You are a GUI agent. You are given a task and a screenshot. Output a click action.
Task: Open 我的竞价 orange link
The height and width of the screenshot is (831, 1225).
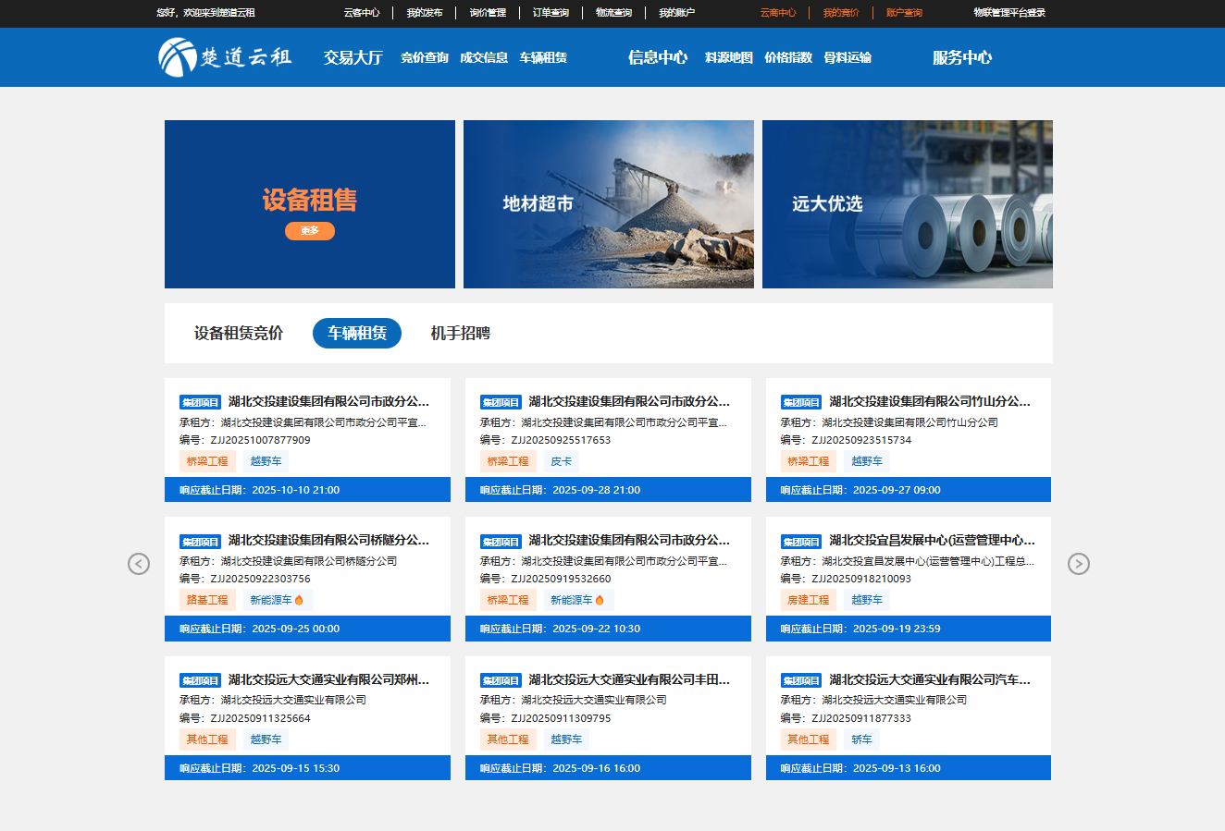point(841,13)
